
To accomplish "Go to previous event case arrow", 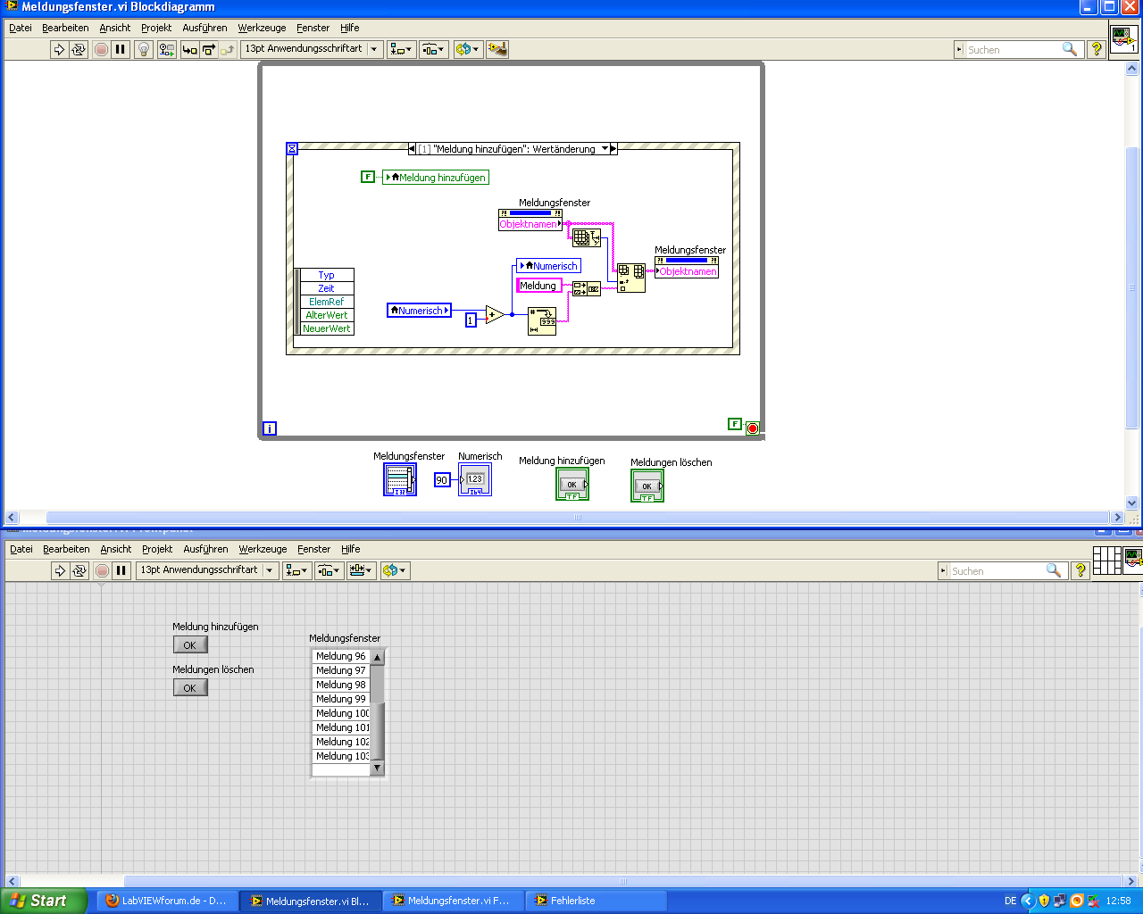I will 412,149.
